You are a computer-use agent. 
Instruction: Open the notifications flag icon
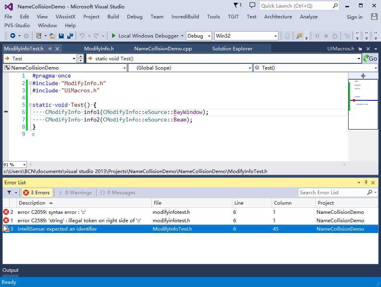236,5
